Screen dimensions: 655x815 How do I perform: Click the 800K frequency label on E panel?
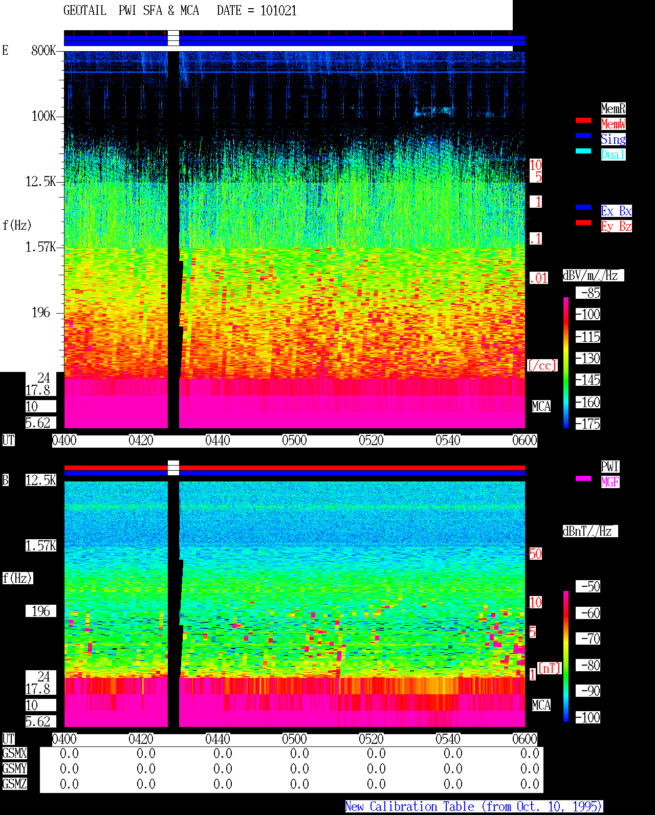coord(43,50)
